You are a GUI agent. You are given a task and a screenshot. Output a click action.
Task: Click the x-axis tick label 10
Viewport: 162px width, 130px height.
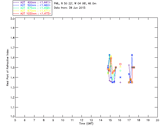point(63,120)
